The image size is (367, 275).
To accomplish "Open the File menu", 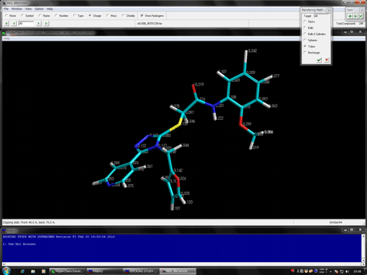I will point(6,9).
